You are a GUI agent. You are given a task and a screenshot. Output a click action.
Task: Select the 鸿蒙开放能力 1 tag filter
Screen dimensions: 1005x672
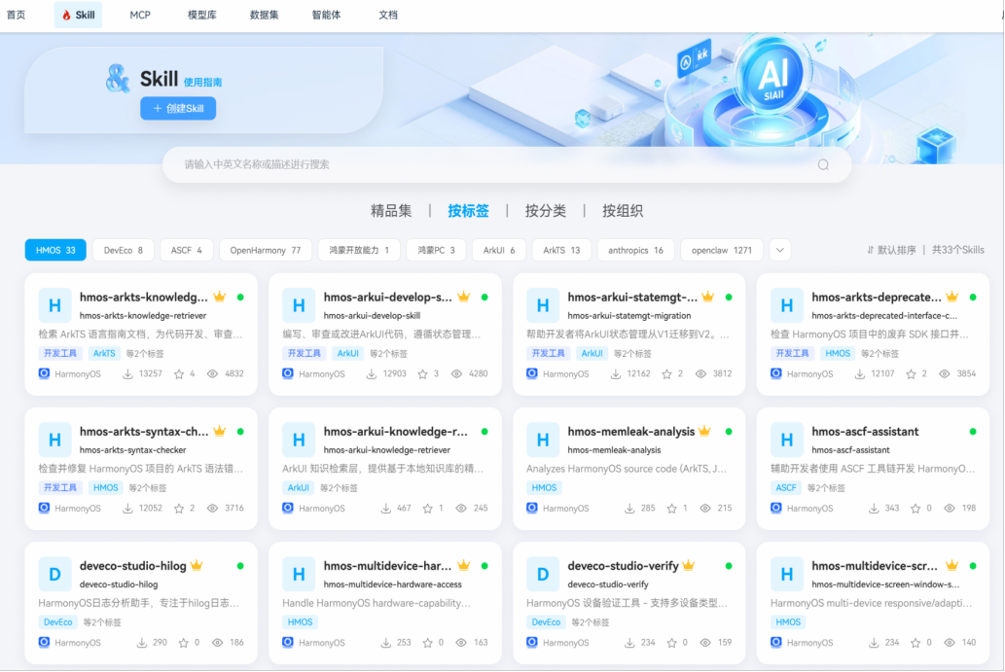coord(359,251)
